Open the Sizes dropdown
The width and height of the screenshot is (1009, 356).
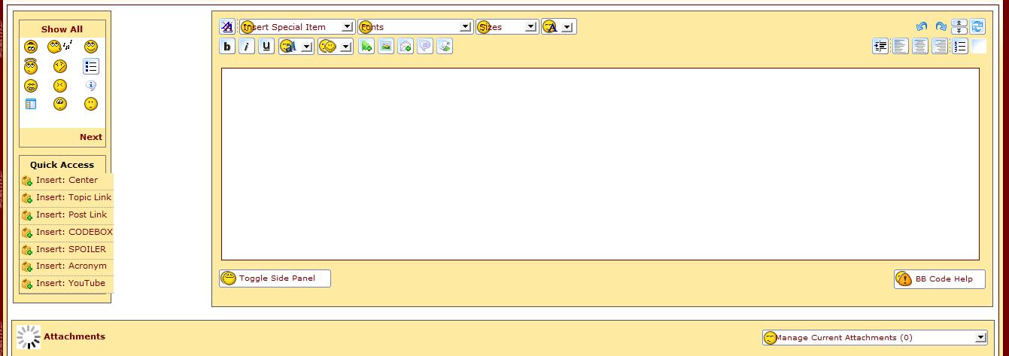tap(507, 26)
